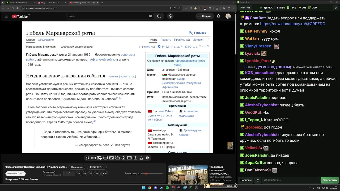Click the clapperboard icon in overlay toolbar
The image size is (340, 191).
tap(105, 158)
